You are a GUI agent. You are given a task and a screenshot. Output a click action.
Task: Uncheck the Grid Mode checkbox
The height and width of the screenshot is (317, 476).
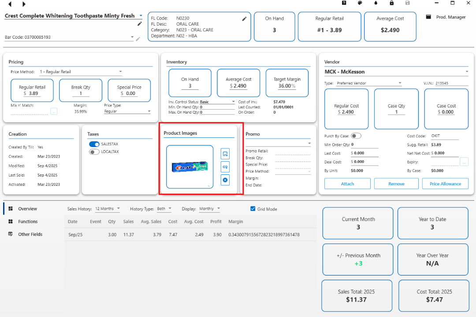click(253, 209)
